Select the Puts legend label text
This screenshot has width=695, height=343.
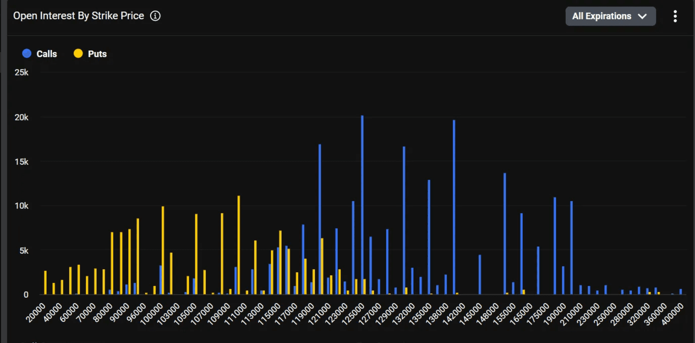(97, 54)
